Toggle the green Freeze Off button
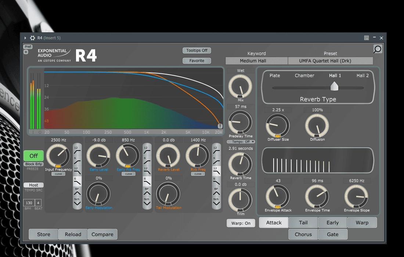The image size is (404, 257). pyautogui.click(x=33, y=156)
